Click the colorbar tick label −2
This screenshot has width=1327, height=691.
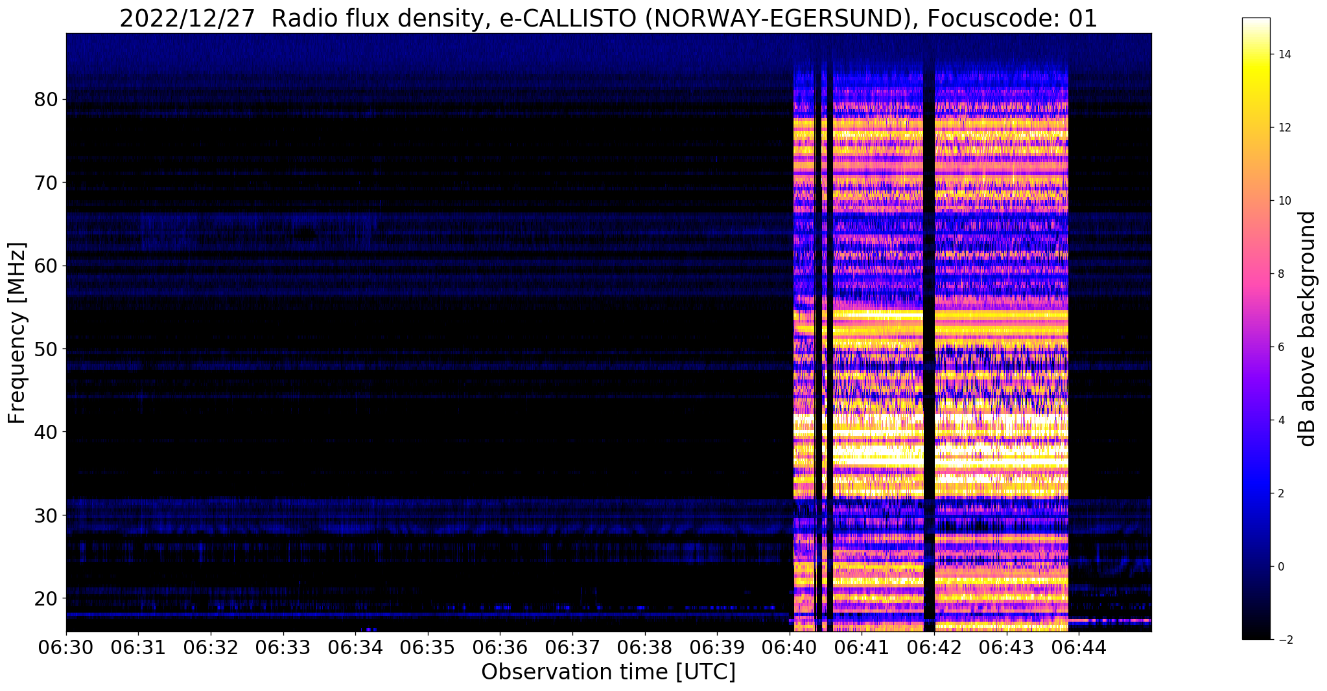[x=1284, y=640]
